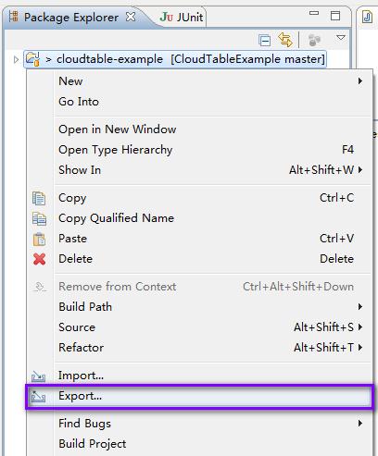The width and height of the screenshot is (378, 456).
Task: Expand the cloudtable-example project tree node
Action: (16, 59)
